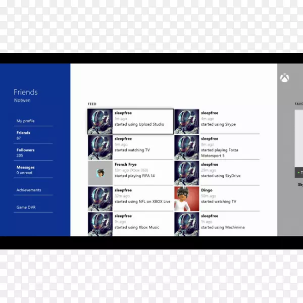The height and width of the screenshot is (303, 303).
Task: Click avatar beside the Upload Studio activity
Action: point(100,121)
